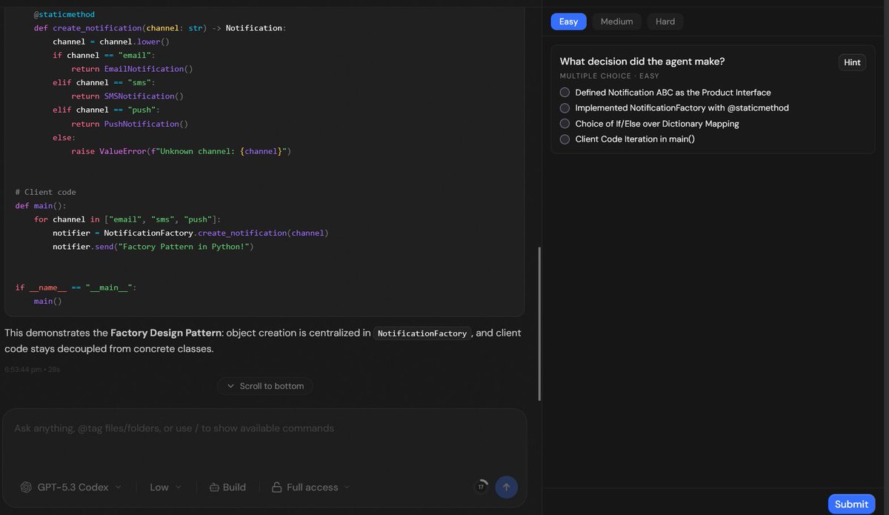The height and width of the screenshot is (515, 889).
Task: Click the down arrow icon in Scroll to bottom
Action: point(230,386)
